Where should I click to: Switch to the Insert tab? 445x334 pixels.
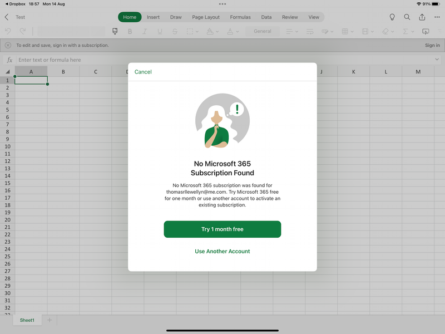point(153,17)
